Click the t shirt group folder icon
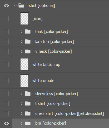Viewport: 109px width, 128px height. [x=28, y=104]
